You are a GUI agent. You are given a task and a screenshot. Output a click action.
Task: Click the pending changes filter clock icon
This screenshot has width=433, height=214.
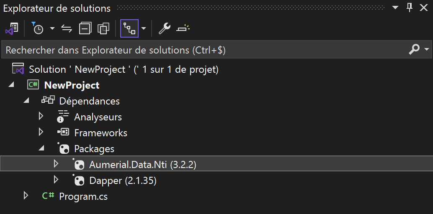click(x=37, y=28)
